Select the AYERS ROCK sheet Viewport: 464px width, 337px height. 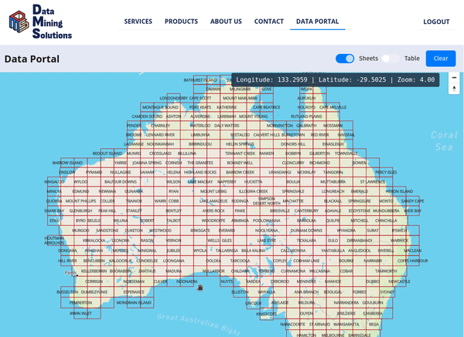pyautogui.click(x=213, y=211)
